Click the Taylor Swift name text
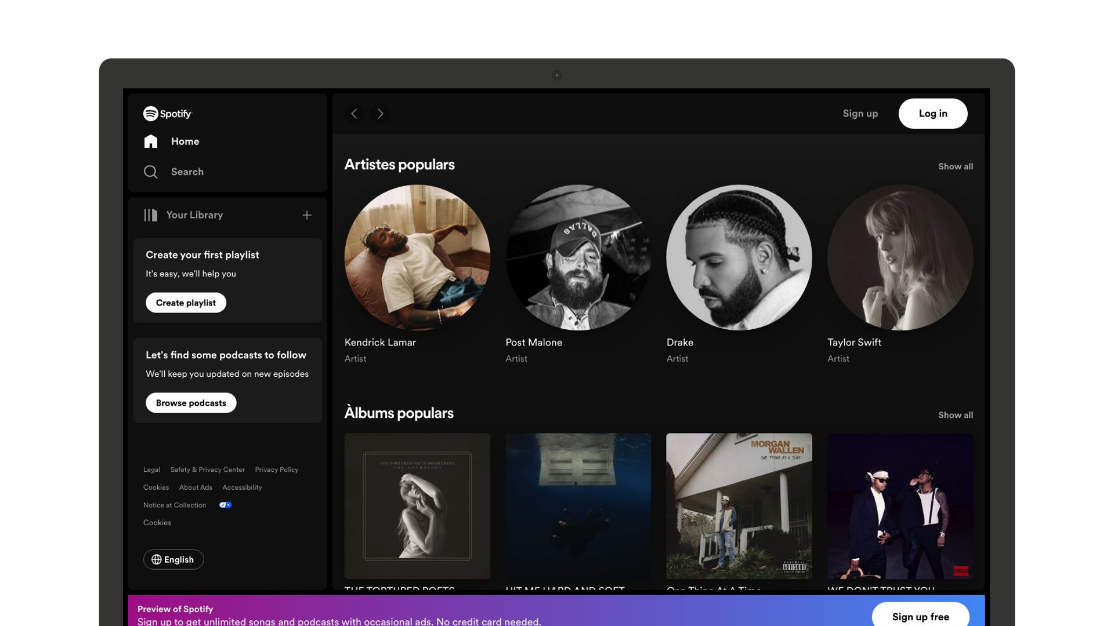The height and width of the screenshot is (626, 1114). pyautogui.click(x=854, y=343)
